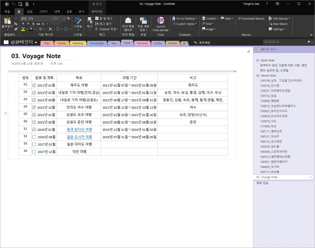This screenshot has width=315, height=248.
Task: Click the paragraph alignment icon
Action: [x=41, y=29]
